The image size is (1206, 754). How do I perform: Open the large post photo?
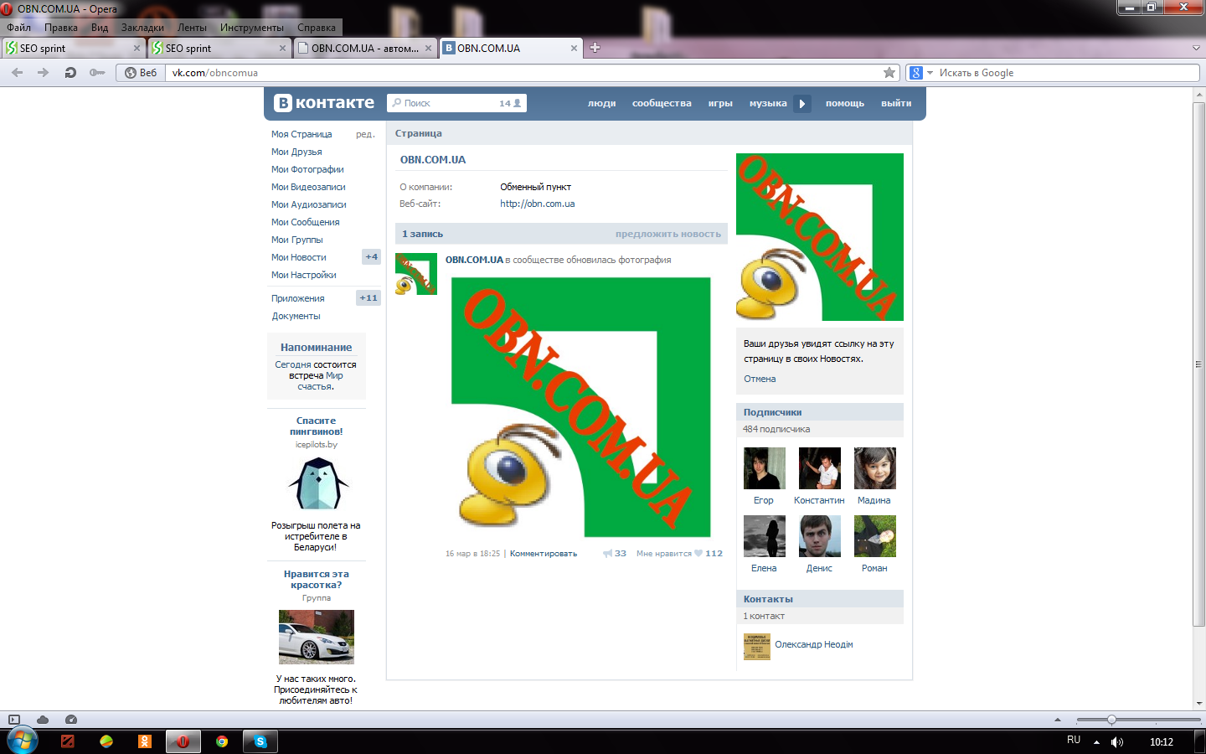pos(581,407)
